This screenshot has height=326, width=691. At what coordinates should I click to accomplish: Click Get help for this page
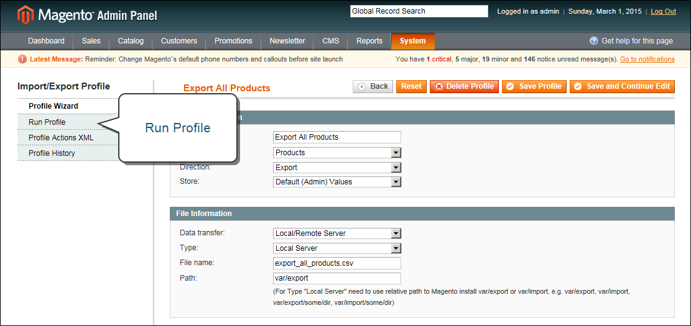point(638,41)
